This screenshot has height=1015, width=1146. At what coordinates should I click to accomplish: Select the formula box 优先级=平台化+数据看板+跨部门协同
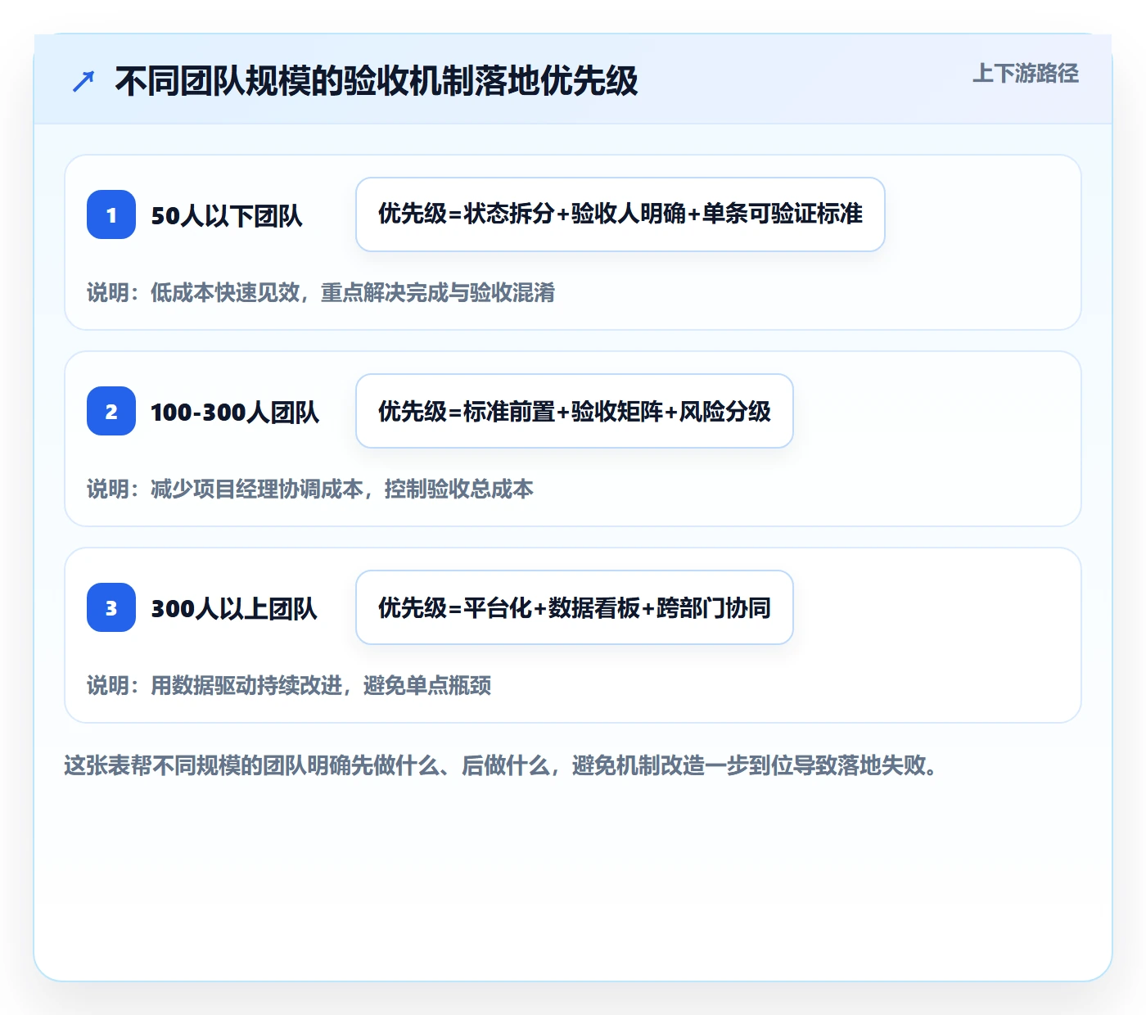point(575,607)
